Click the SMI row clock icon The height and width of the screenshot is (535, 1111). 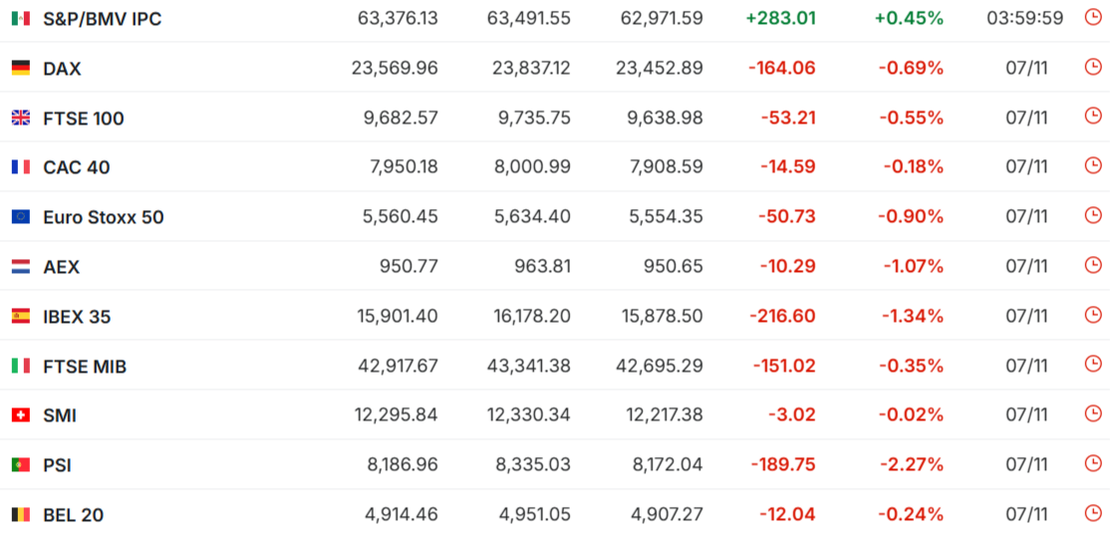tap(1092, 414)
